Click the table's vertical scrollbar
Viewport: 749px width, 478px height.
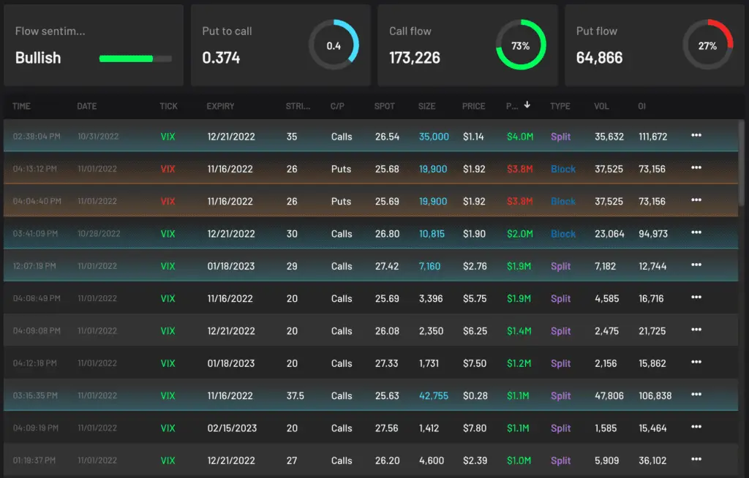(x=742, y=163)
